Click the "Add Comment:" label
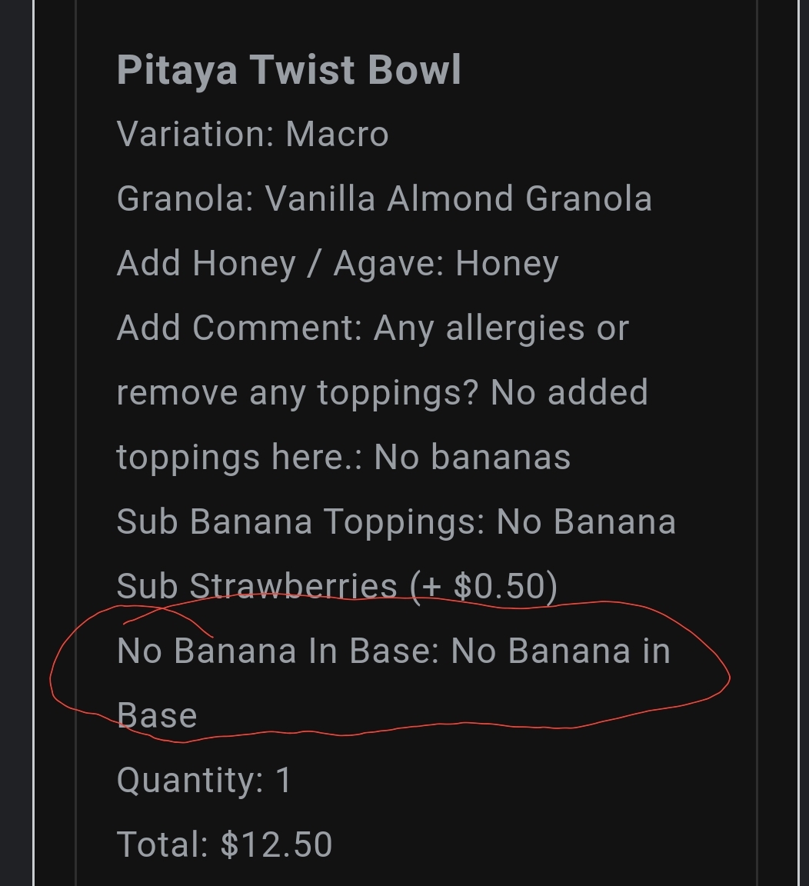809x886 pixels. click(239, 328)
